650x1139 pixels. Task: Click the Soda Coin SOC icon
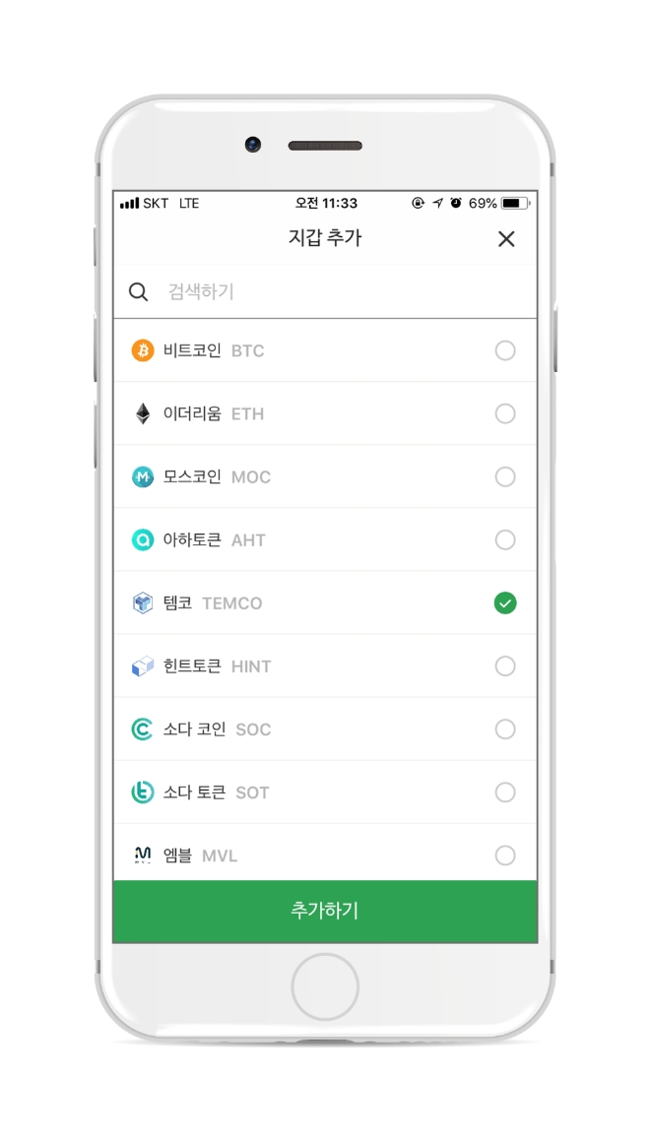(x=143, y=729)
